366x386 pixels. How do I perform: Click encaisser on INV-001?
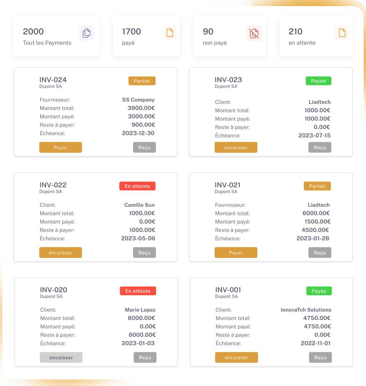click(236, 357)
